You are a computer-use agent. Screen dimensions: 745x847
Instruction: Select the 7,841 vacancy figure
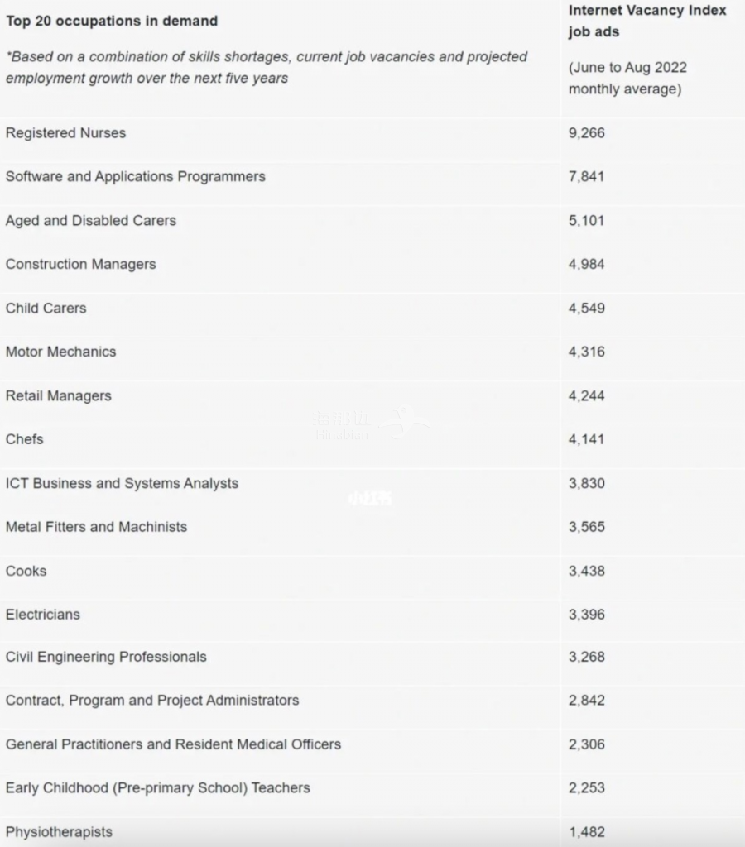(586, 176)
